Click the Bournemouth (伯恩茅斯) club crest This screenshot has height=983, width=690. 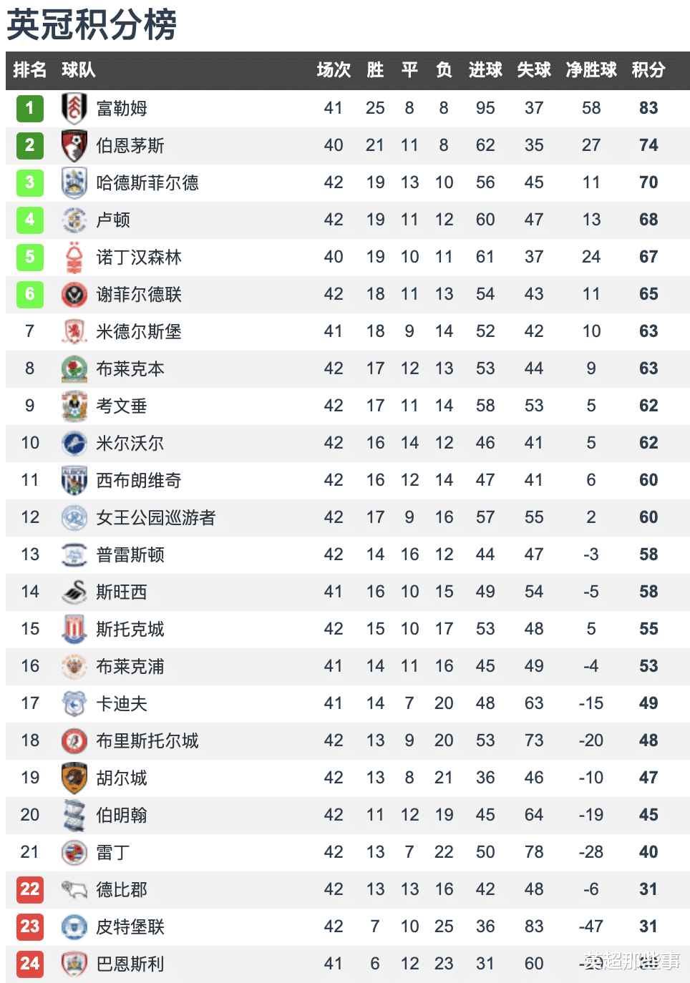74,145
